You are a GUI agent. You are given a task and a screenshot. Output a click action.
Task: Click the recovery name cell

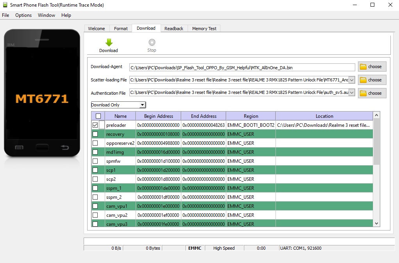pyautogui.click(x=120, y=134)
